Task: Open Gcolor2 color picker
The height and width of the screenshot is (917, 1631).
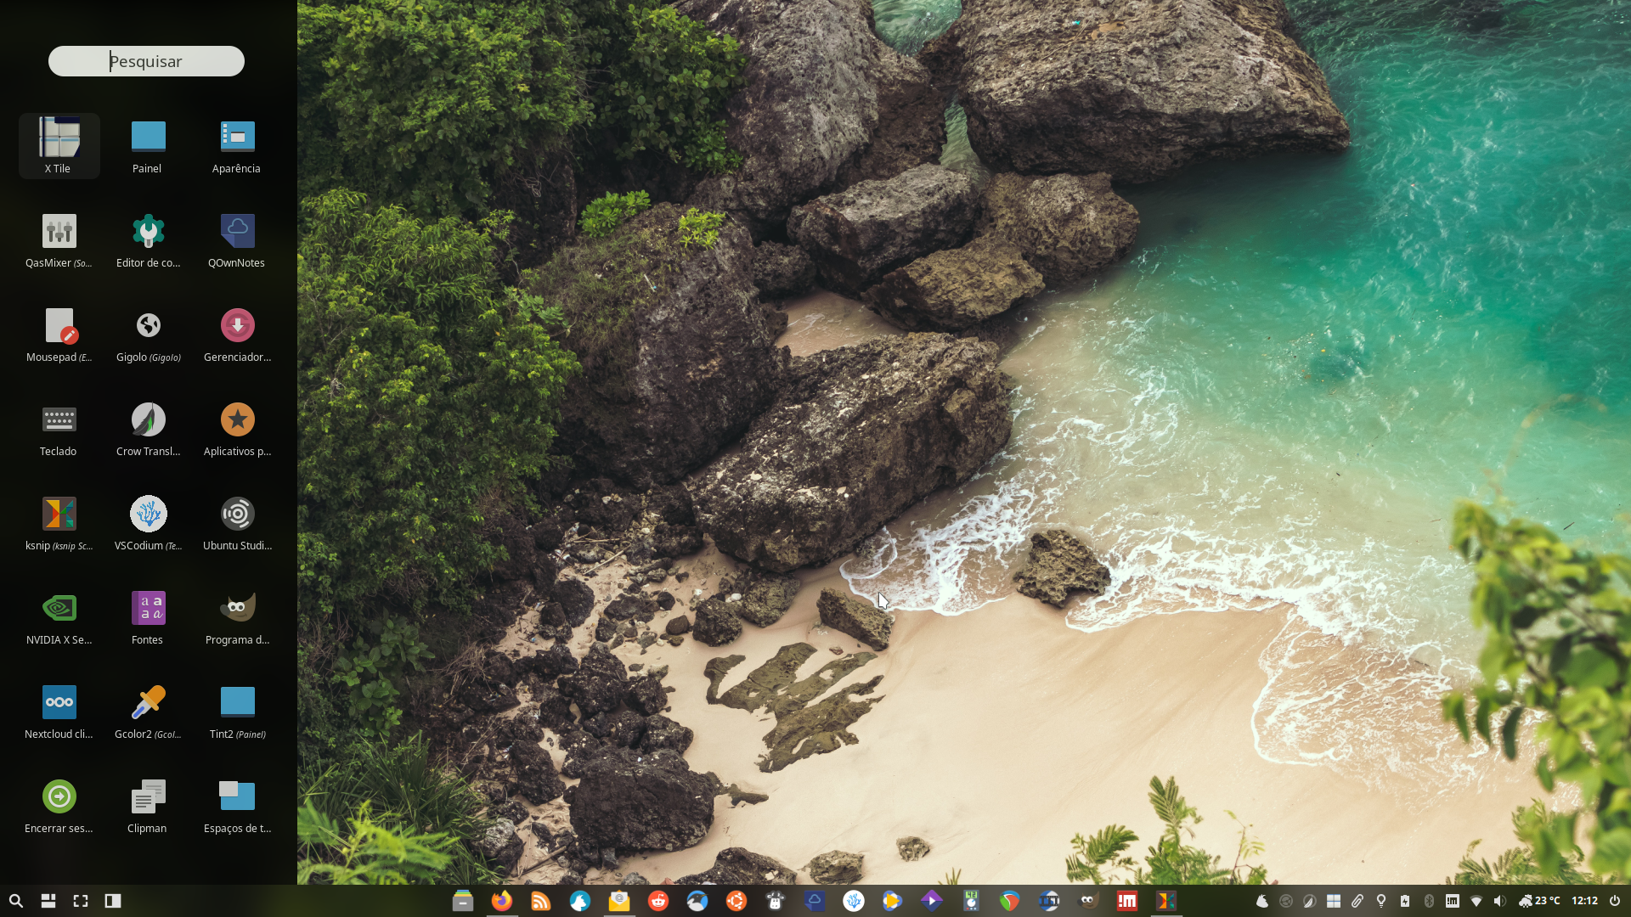Action: [148, 711]
